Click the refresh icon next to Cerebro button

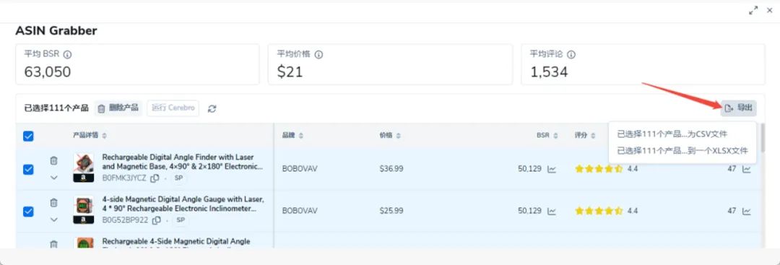tap(212, 108)
